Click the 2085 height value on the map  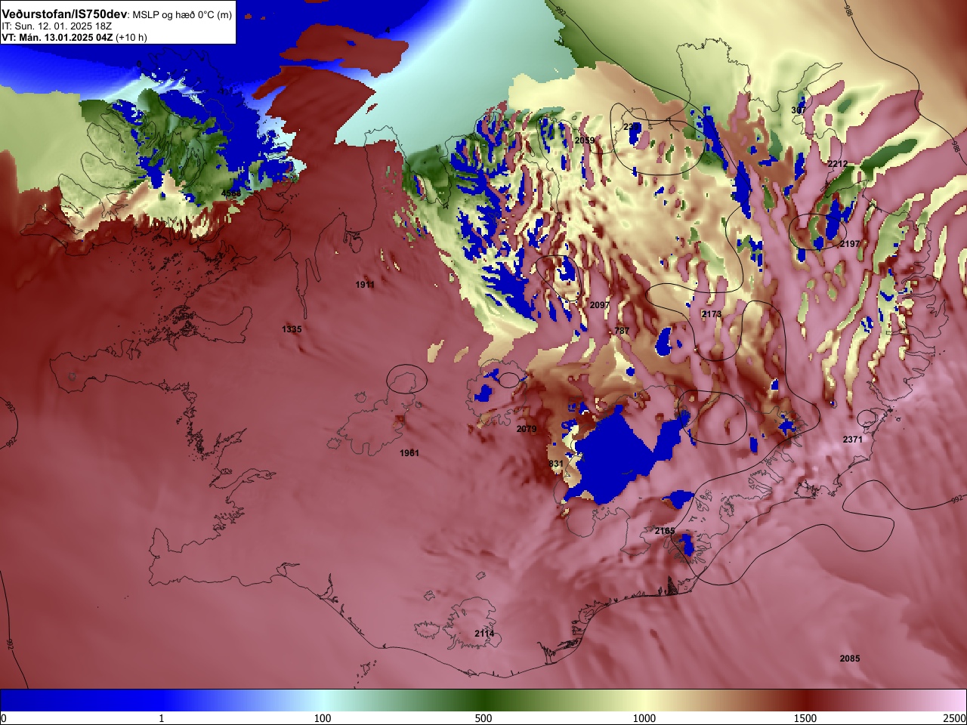[850, 659]
